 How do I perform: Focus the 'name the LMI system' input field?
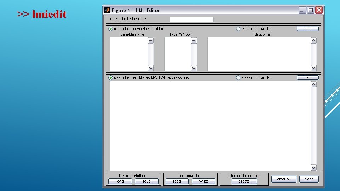click(192, 19)
